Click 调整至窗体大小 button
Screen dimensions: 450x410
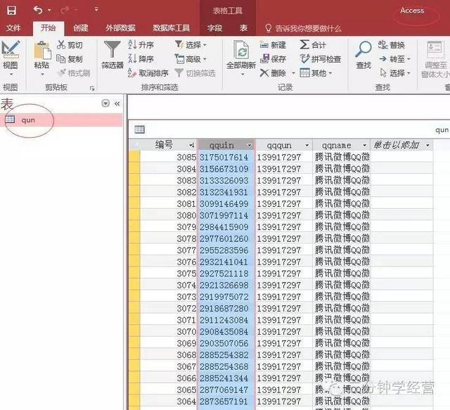click(x=435, y=60)
